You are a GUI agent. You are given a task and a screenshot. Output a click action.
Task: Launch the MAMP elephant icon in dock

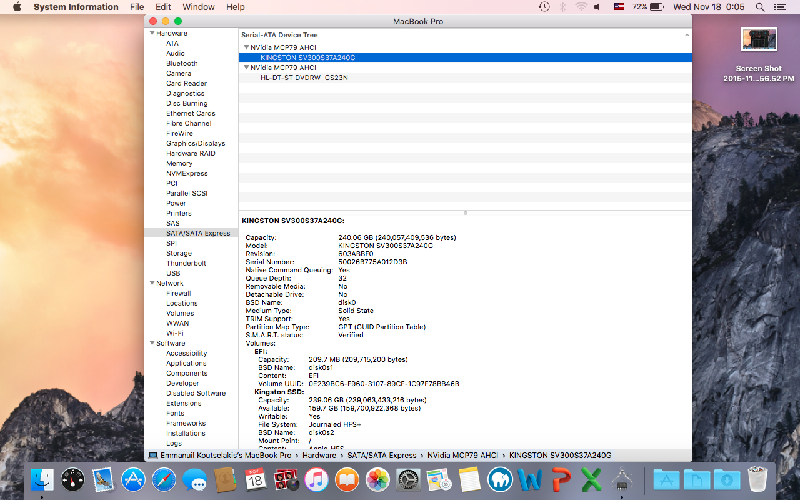pyautogui.click(x=499, y=480)
